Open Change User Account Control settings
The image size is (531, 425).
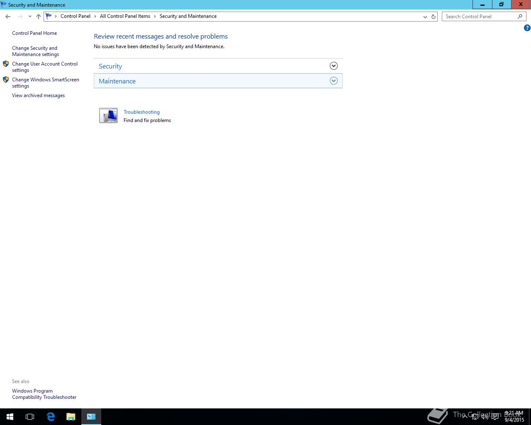point(45,67)
